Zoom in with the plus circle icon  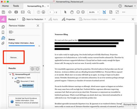coord(83,12)
